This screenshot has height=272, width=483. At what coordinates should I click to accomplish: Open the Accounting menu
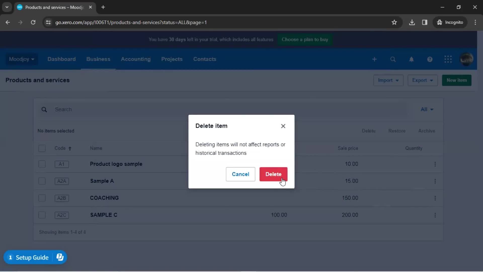click(136, 59)
